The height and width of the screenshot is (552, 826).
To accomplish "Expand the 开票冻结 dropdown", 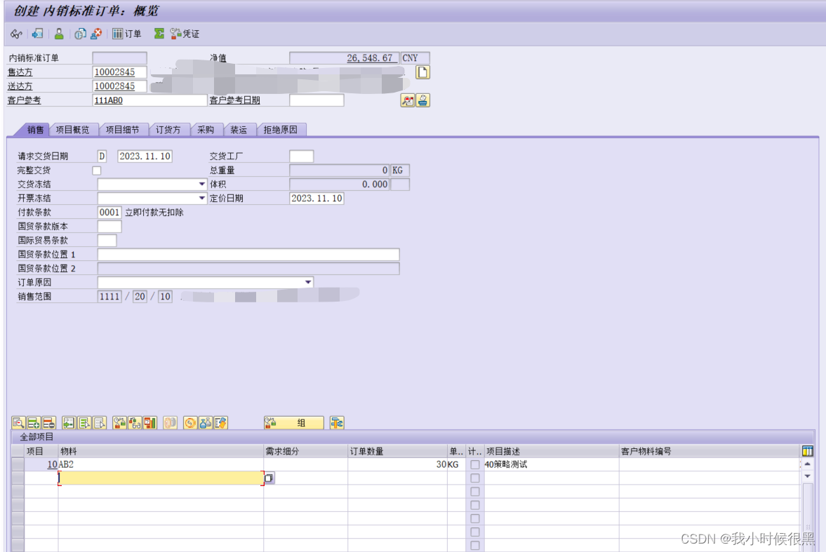I will 202,198.
